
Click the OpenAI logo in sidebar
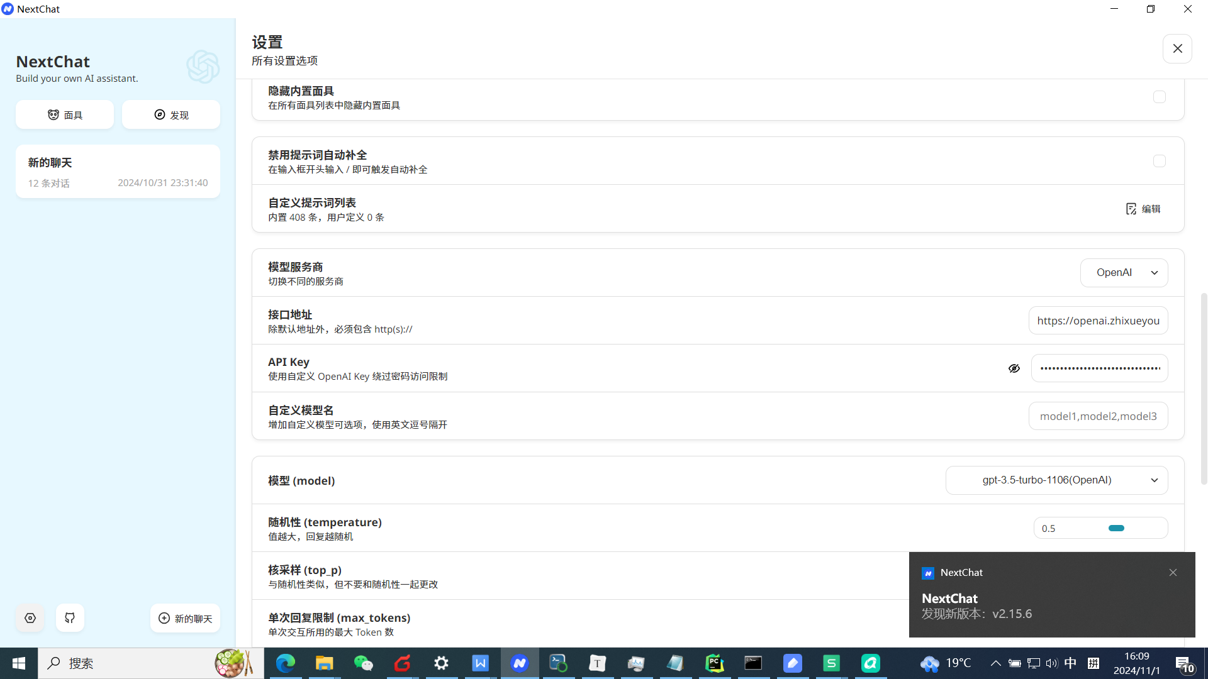pos(203,67)
